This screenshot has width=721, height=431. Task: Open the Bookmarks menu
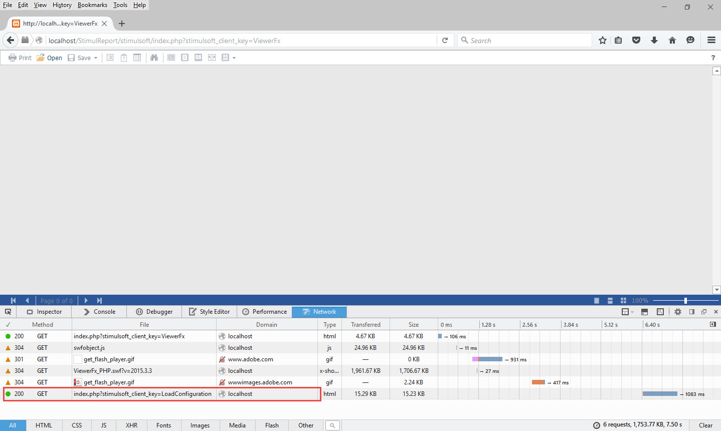pyautogui.click(x=92, y=5)
